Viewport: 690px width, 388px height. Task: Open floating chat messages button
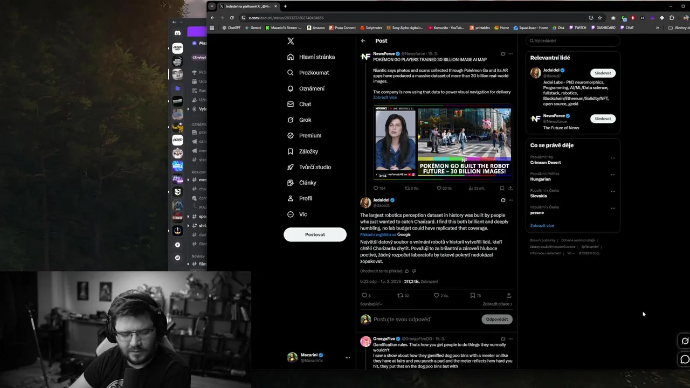click(685, 359)
